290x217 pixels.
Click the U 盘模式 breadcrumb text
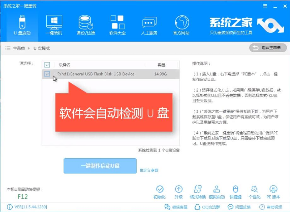coord(42,48)
